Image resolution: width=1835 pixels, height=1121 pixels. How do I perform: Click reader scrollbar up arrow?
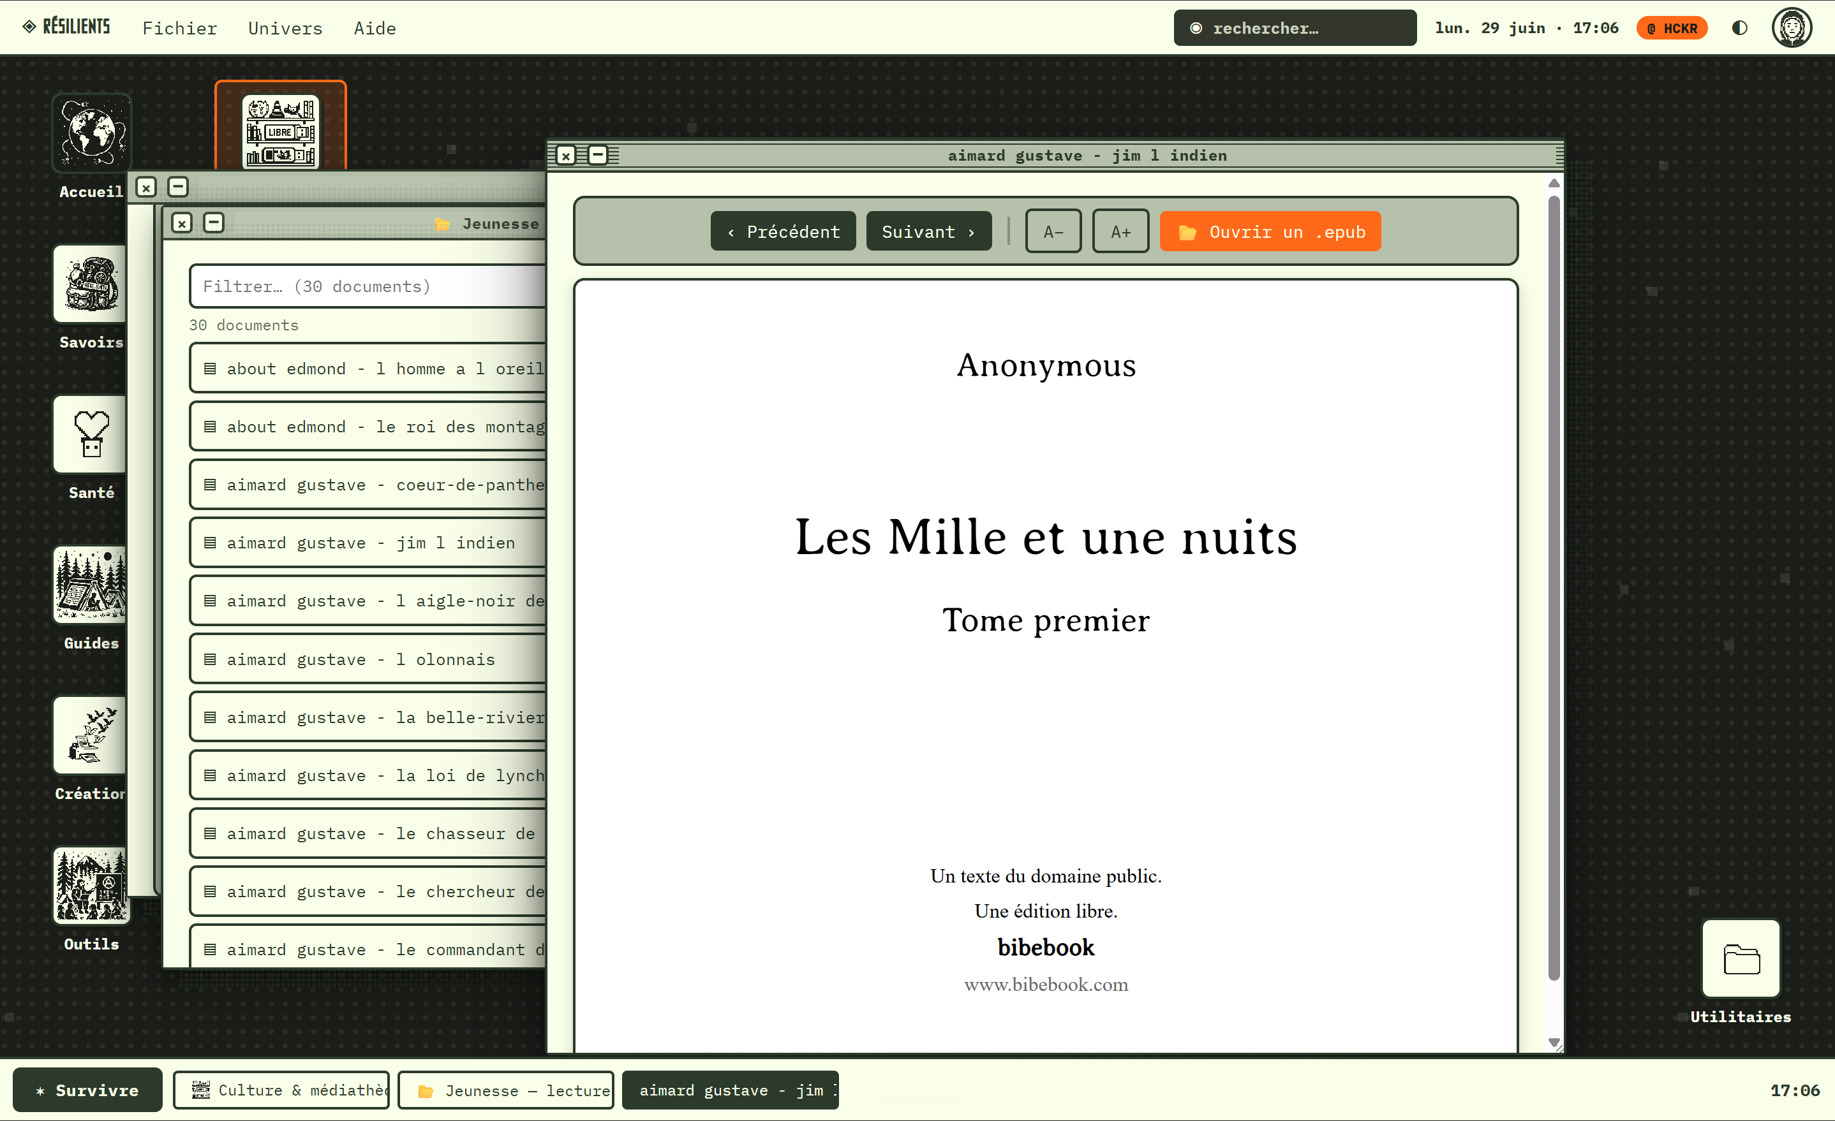(x=1554, y=182)
